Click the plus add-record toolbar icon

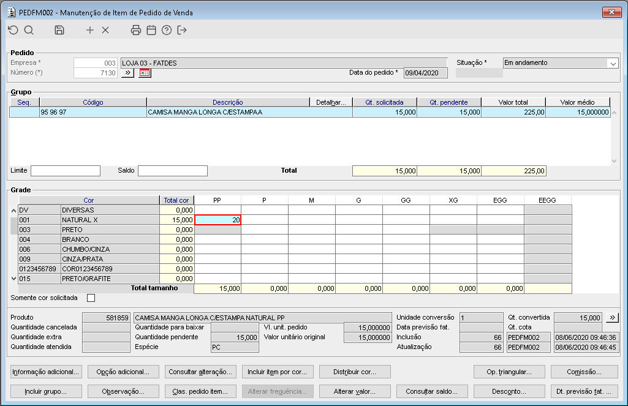(90, 30)
